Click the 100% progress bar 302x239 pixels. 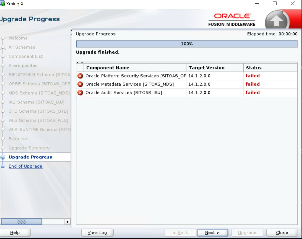[x=187, y=44]
